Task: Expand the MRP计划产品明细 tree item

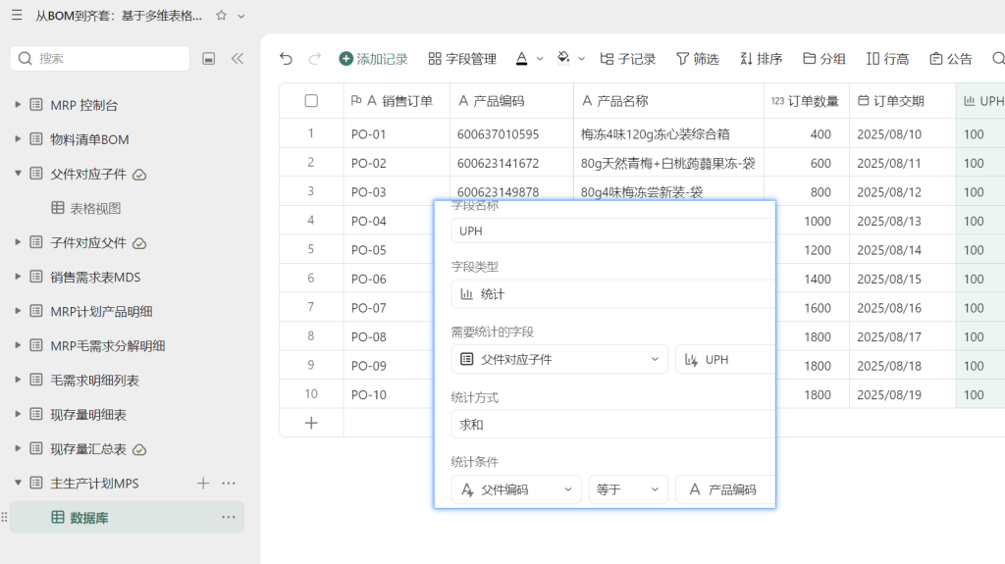Action: coord(18,312)
